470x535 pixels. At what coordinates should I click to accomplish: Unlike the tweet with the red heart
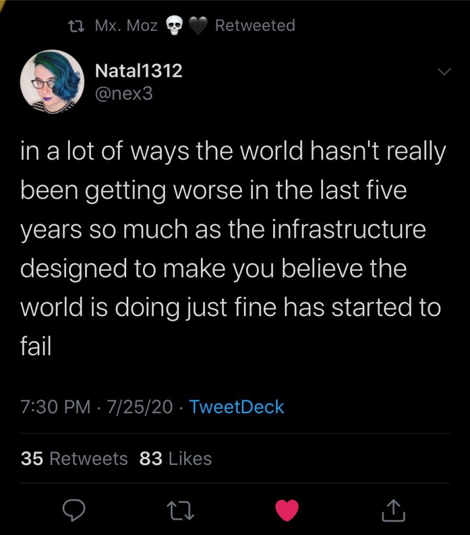click(287, 510)
